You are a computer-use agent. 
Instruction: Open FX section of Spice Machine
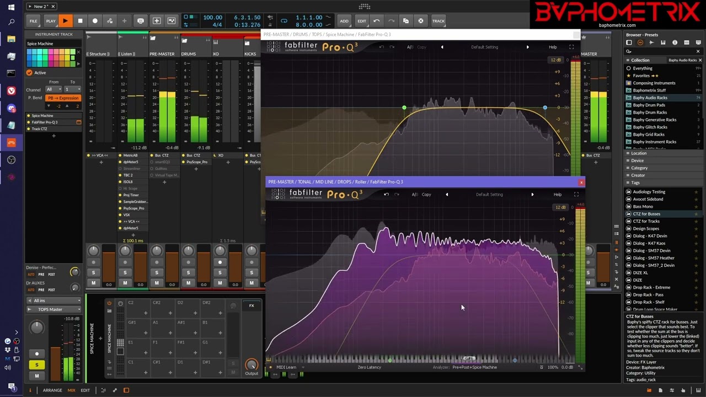pyautogui.click(x=252, y=305)
